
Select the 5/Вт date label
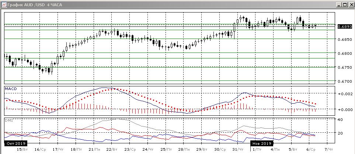[293, 150]
